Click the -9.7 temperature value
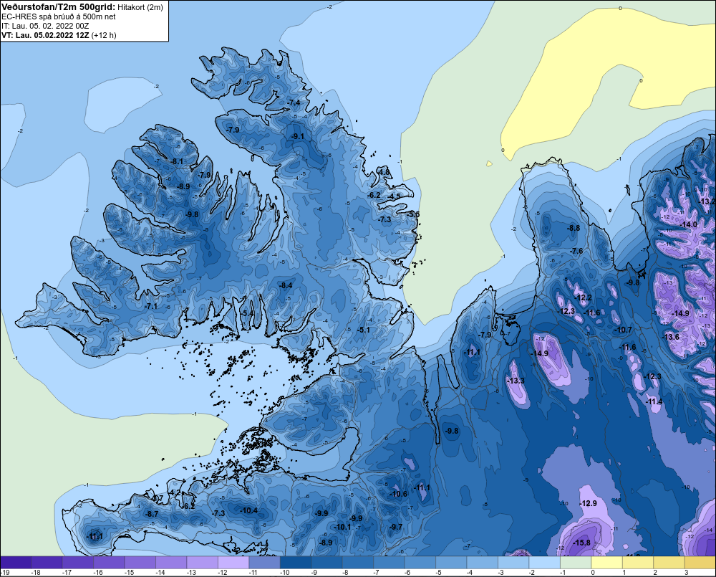 point(395,527)
